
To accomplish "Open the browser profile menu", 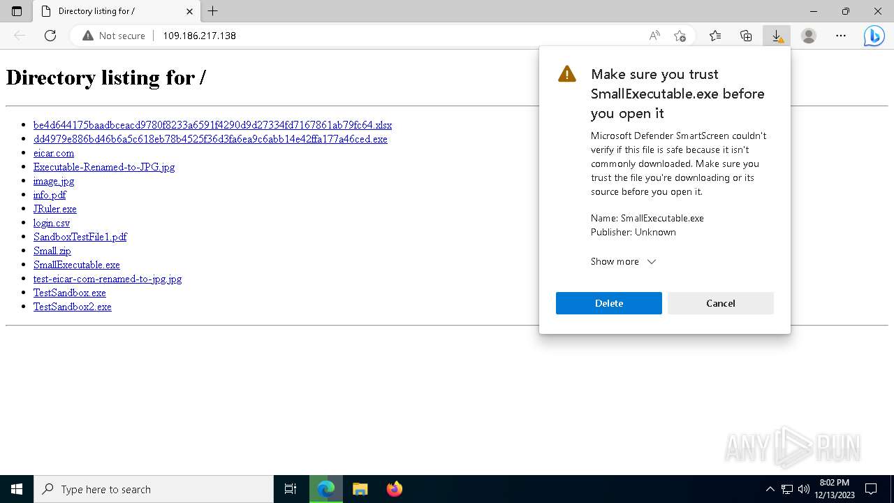I will 809,36.
